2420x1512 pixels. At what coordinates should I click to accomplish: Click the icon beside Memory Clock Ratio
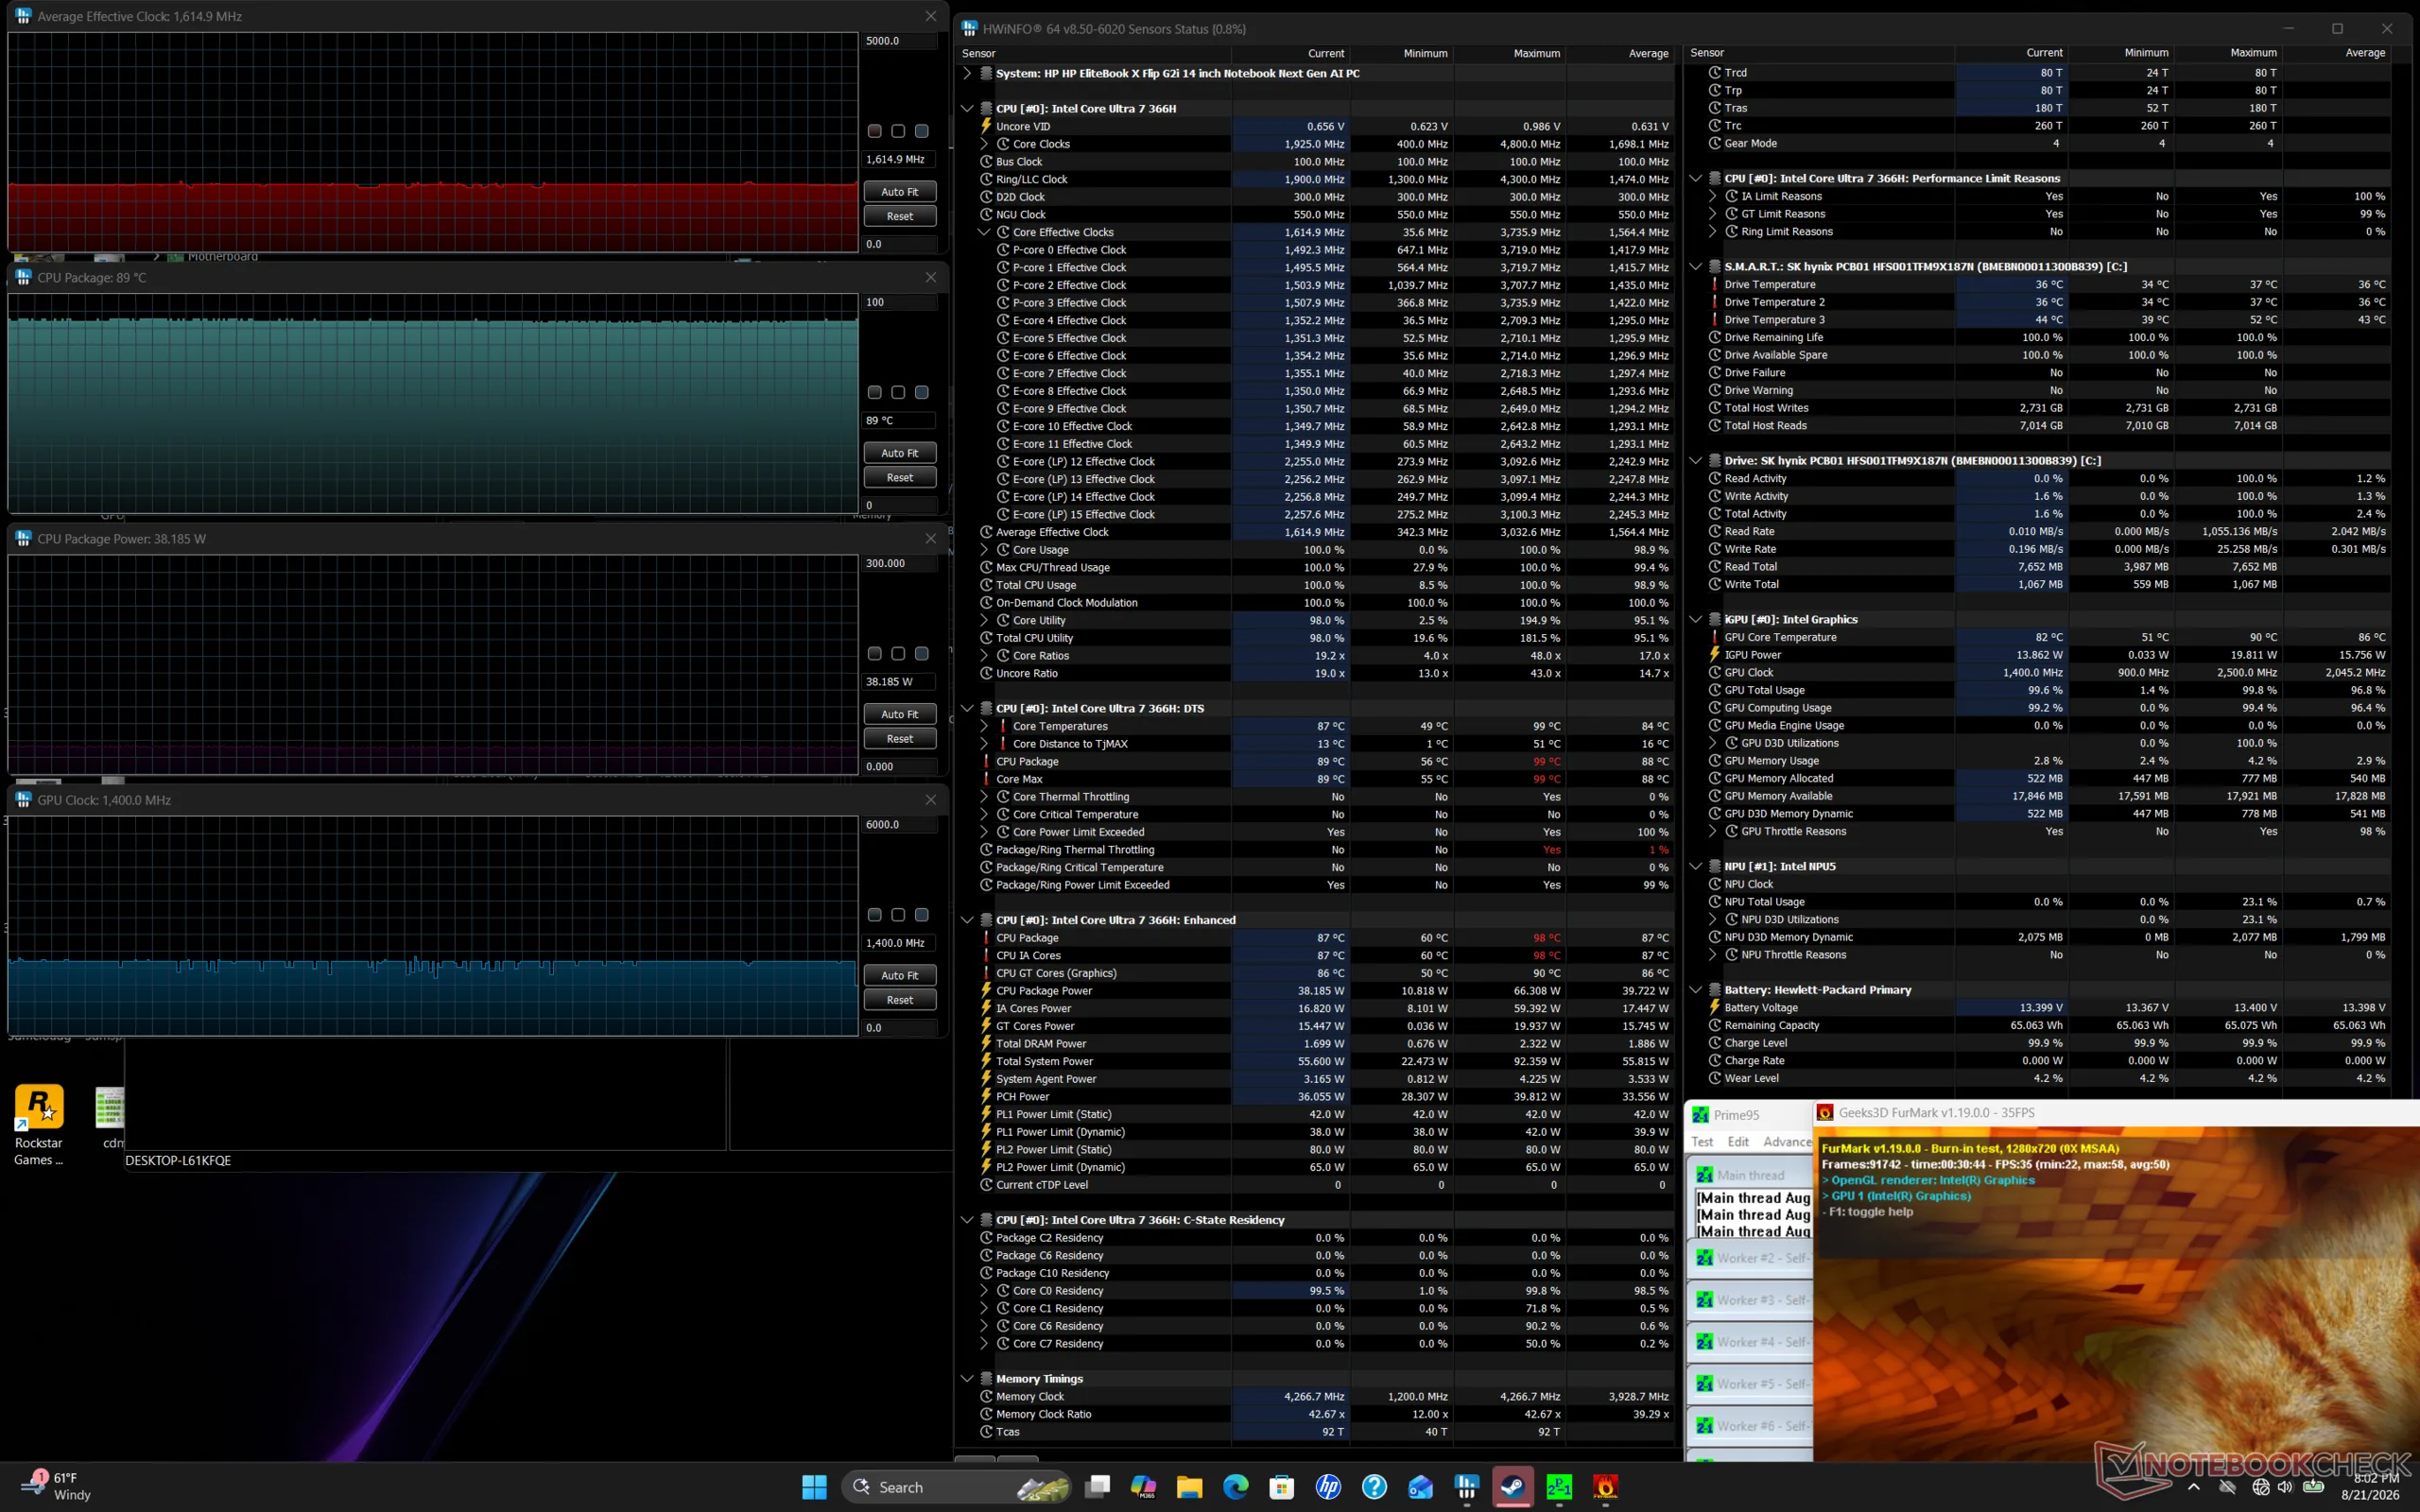pyautogui.click(x=986, y=1415)
